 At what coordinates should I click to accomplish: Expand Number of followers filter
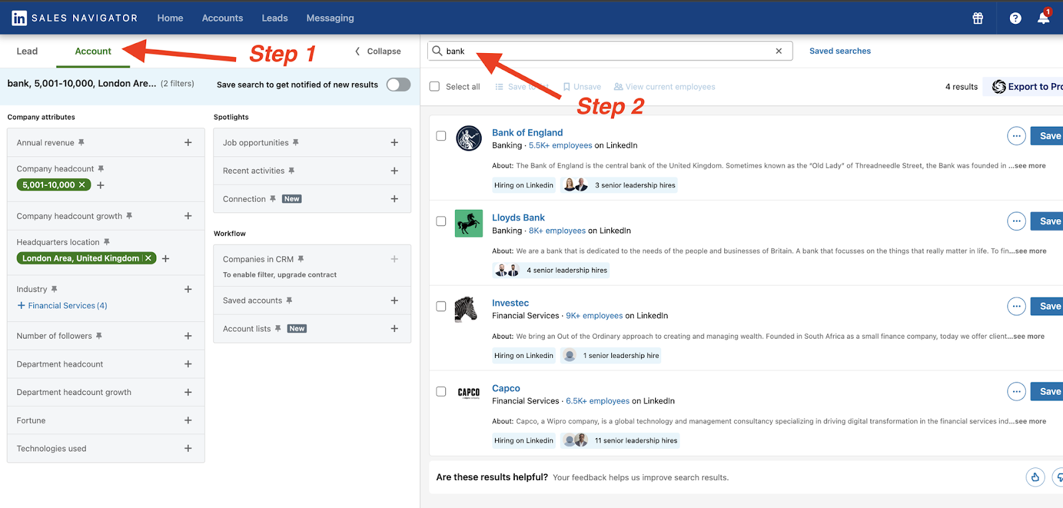pos(188,336)
